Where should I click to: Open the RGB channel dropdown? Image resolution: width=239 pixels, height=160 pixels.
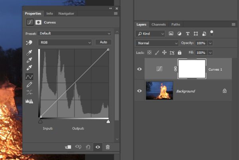pos(65,42)
